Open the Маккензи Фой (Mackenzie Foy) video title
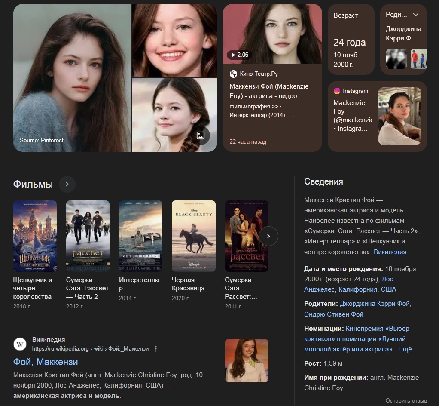Screen dimensions: 439x406 click(269, 91)
